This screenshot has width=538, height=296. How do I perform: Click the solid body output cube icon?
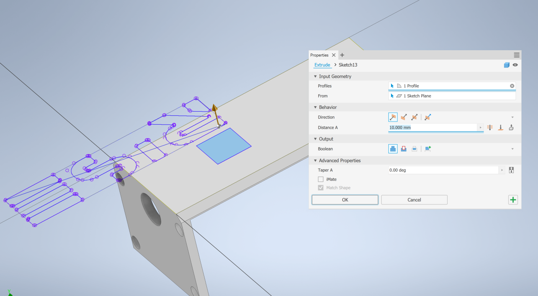(507, 65)
